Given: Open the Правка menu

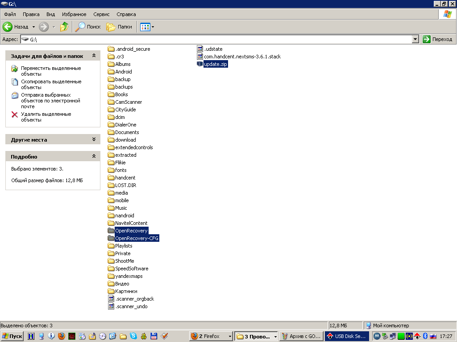Looking at the screenshot, I should pyautogui.click(x=31, y=14).
